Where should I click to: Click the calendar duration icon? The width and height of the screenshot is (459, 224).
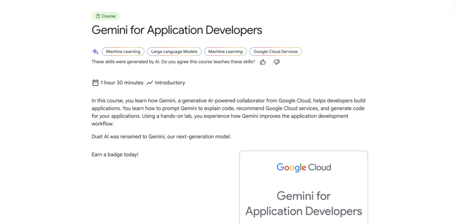[95, 83]
